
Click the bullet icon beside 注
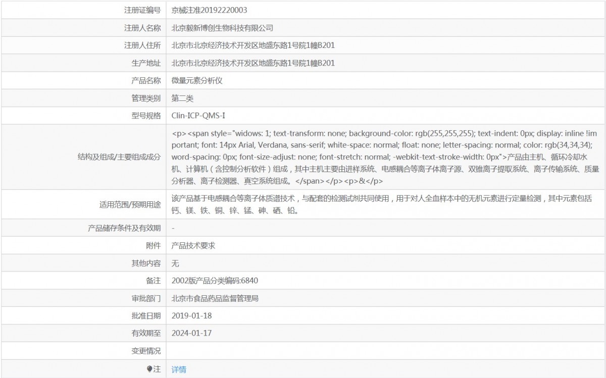point(149,369)
